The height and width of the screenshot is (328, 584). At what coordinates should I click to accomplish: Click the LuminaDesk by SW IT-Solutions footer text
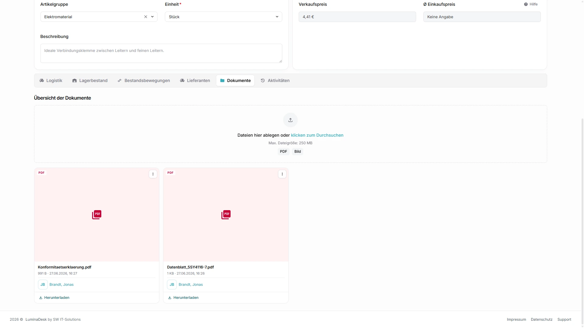(x=53, y=319)
